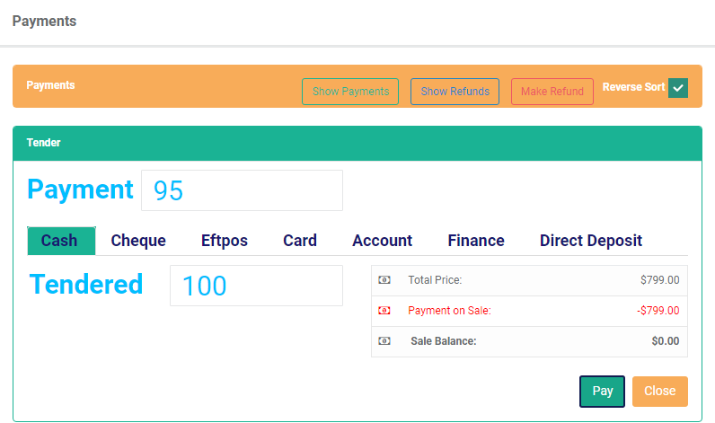Viewport: 715px width, 423px height.
Task: Toggle the Reverse Sort checkbox
Action: pos(678,87)
